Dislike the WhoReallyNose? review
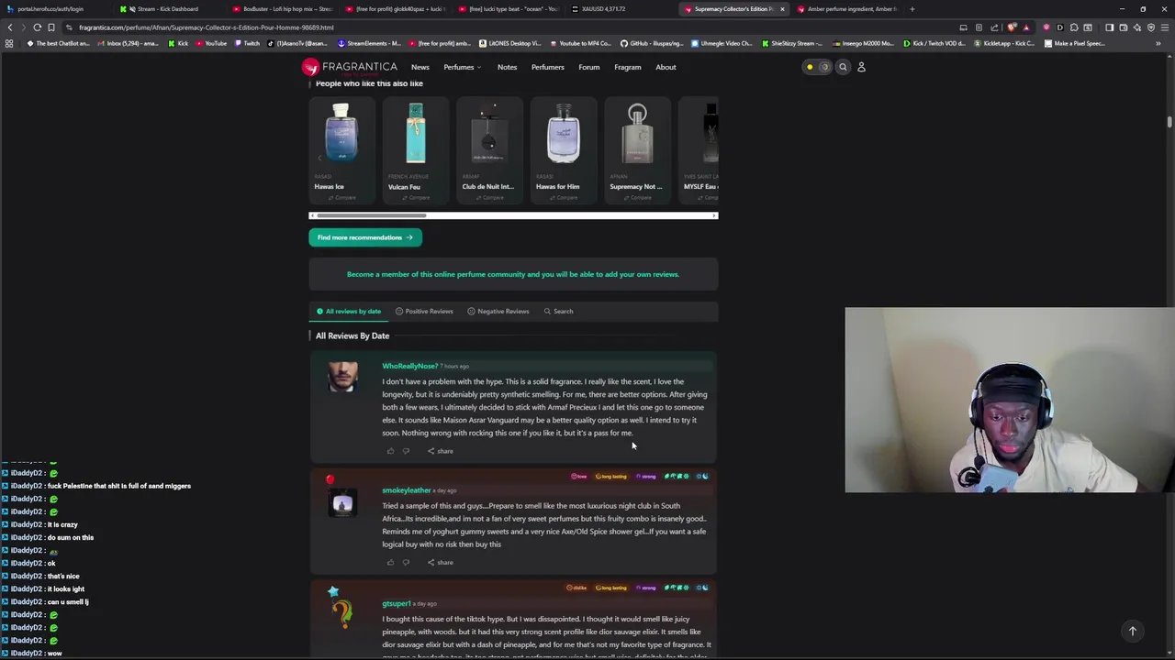Viewport: 1175px width, 660px height. click(x=406, y=451)
